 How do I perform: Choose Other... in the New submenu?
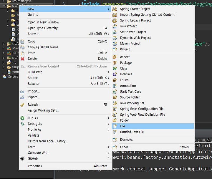(125, 147)
